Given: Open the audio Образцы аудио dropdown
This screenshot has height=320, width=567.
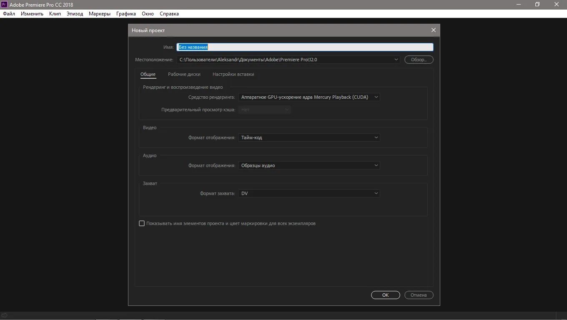Looking at the screenshot, I should click(x=309, y=165).
